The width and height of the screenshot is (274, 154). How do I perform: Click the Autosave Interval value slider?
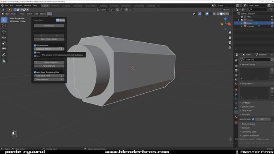click(49, 49)
